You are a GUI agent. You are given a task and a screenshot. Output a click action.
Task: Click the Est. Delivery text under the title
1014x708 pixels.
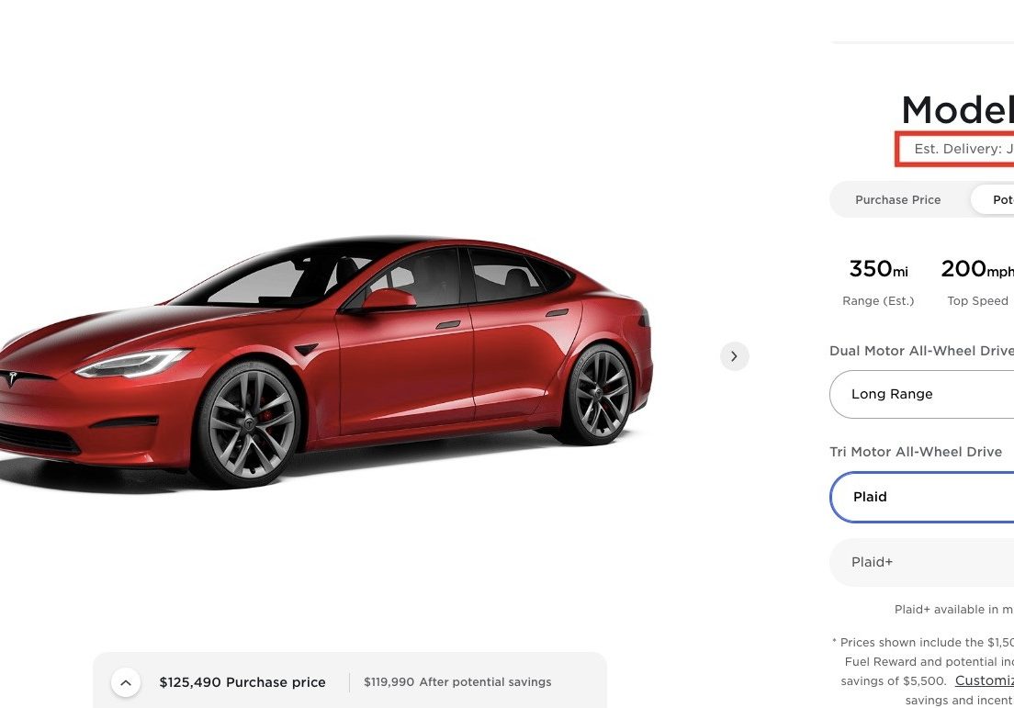(963, 149)
